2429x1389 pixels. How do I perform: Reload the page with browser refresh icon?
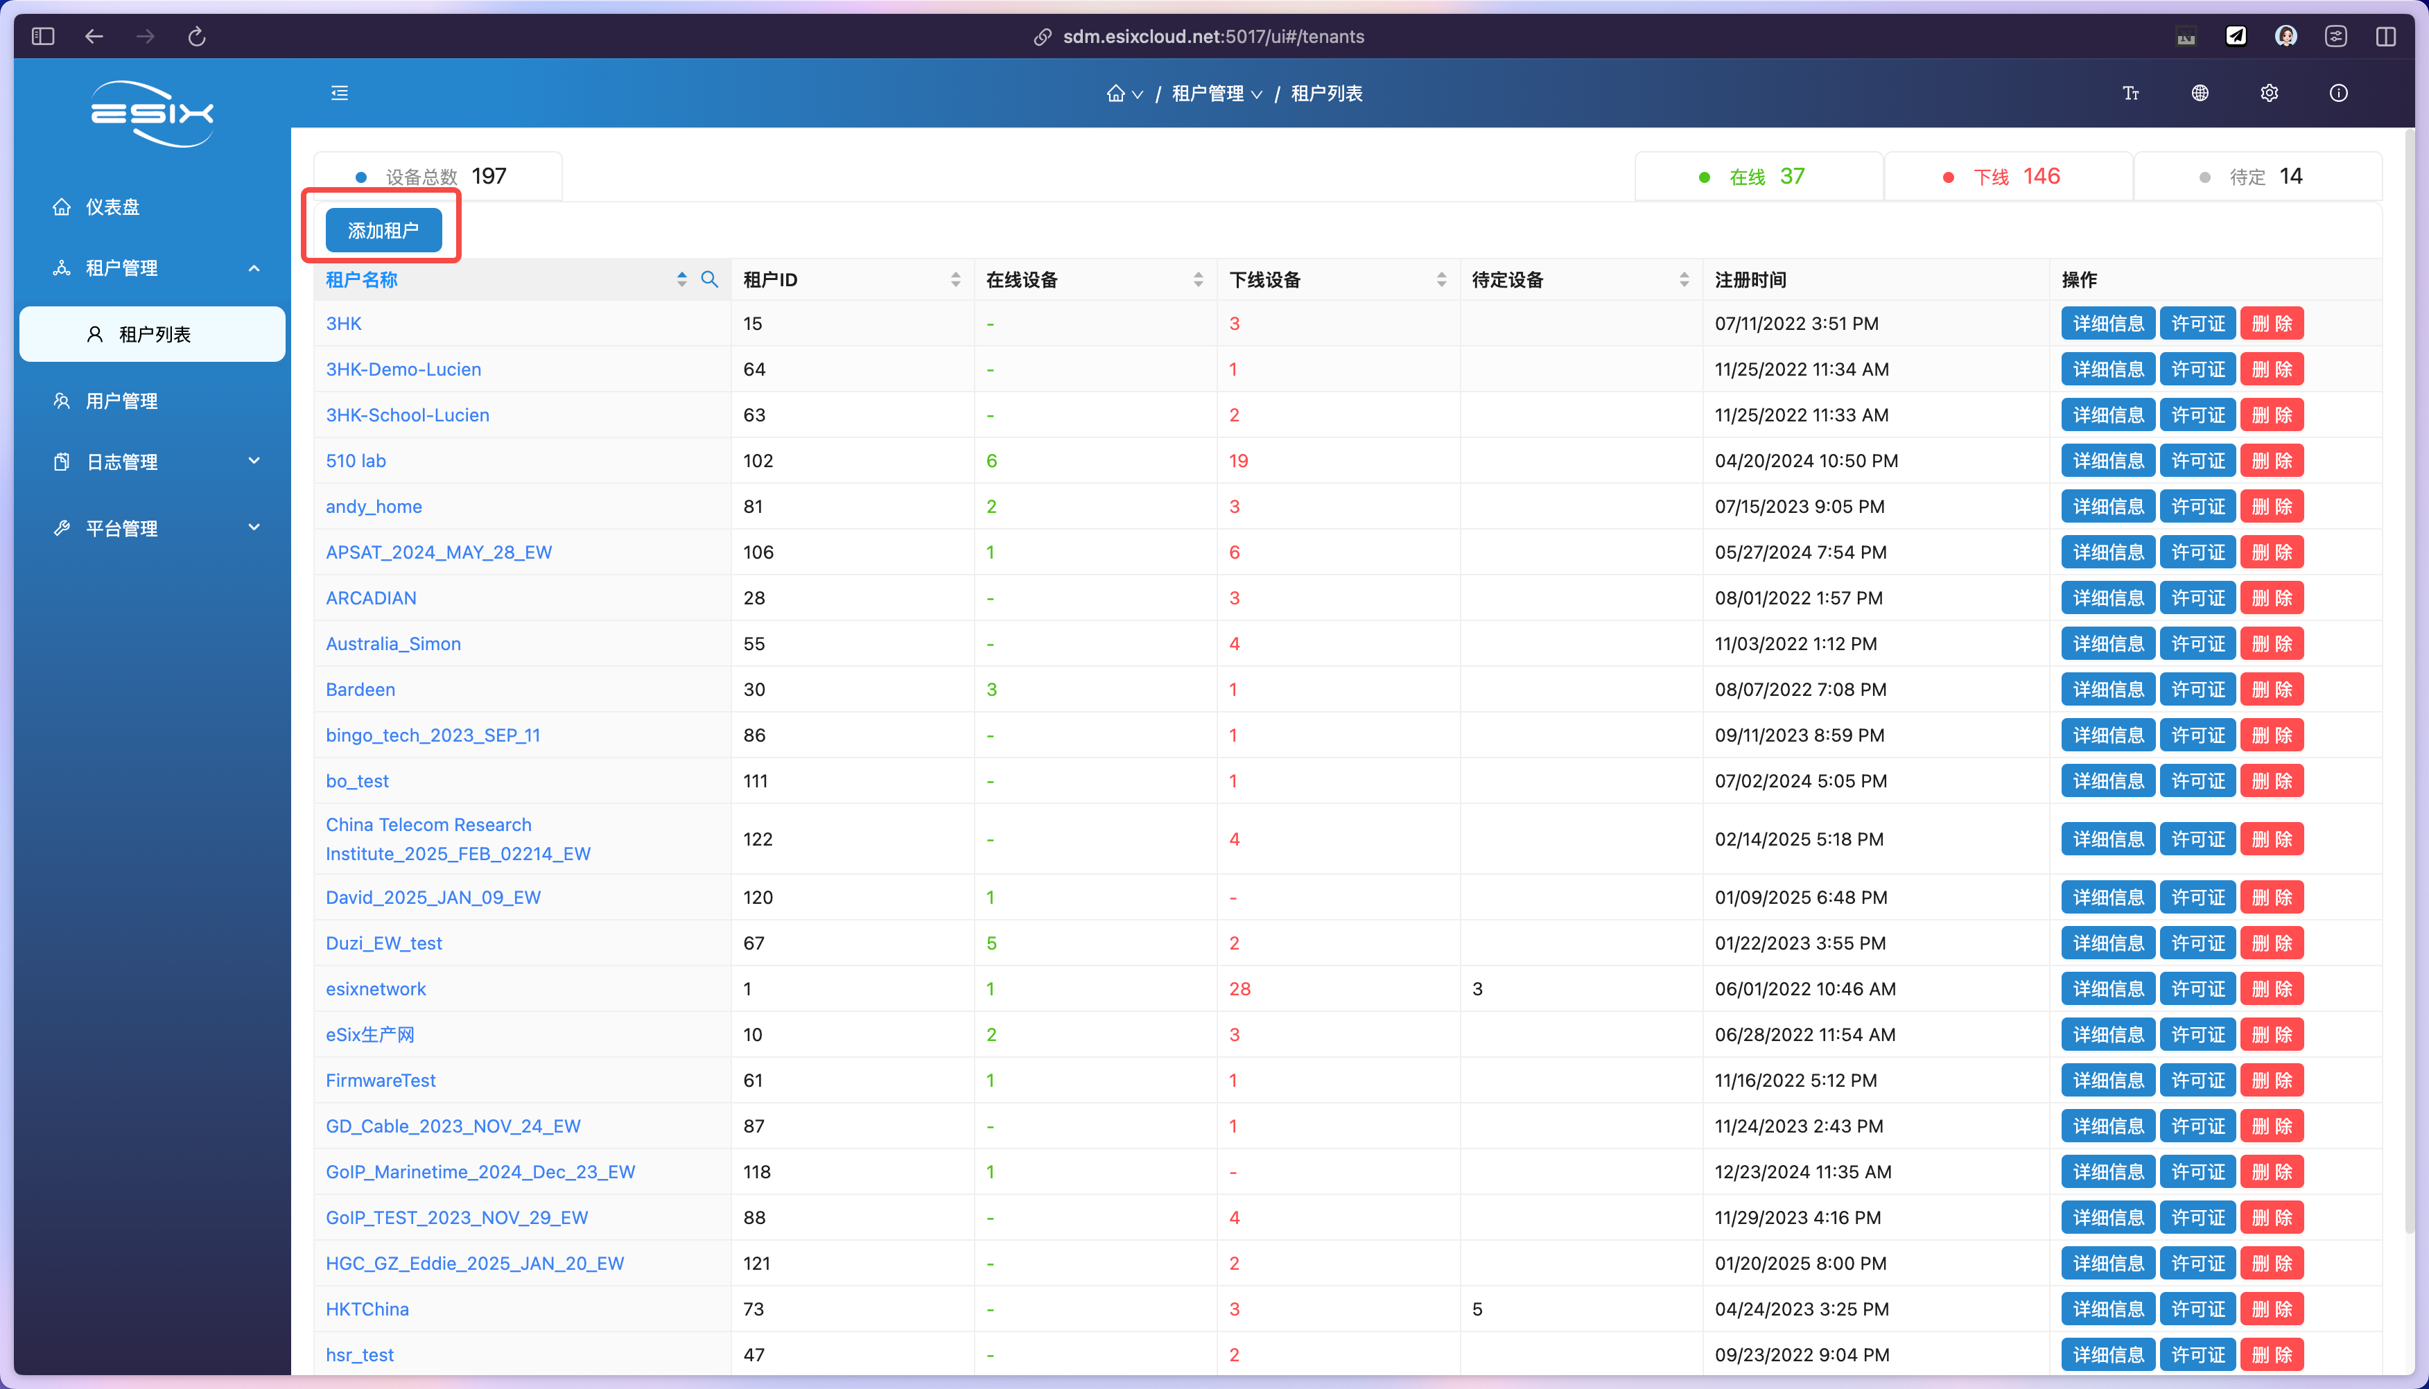[197, 36]
